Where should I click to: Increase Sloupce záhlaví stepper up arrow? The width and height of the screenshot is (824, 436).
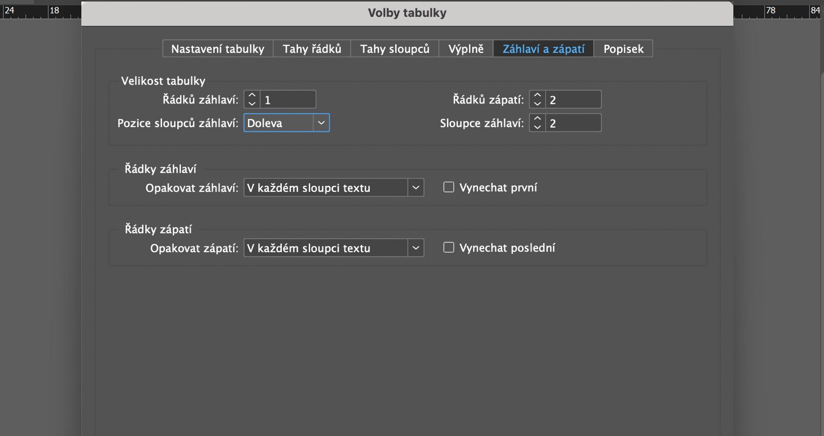[x=537, y=119]
